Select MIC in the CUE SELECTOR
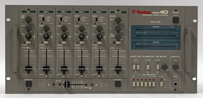Screen dimensions: 203x98 pyautogui.click(x=134, y=84)
